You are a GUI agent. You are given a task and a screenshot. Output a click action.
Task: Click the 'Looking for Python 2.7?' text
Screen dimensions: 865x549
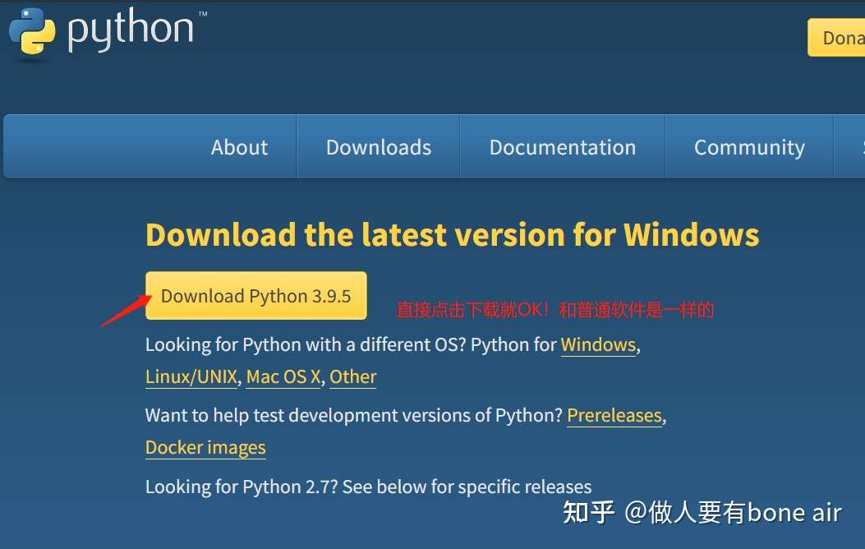click(x=241, y=487)
